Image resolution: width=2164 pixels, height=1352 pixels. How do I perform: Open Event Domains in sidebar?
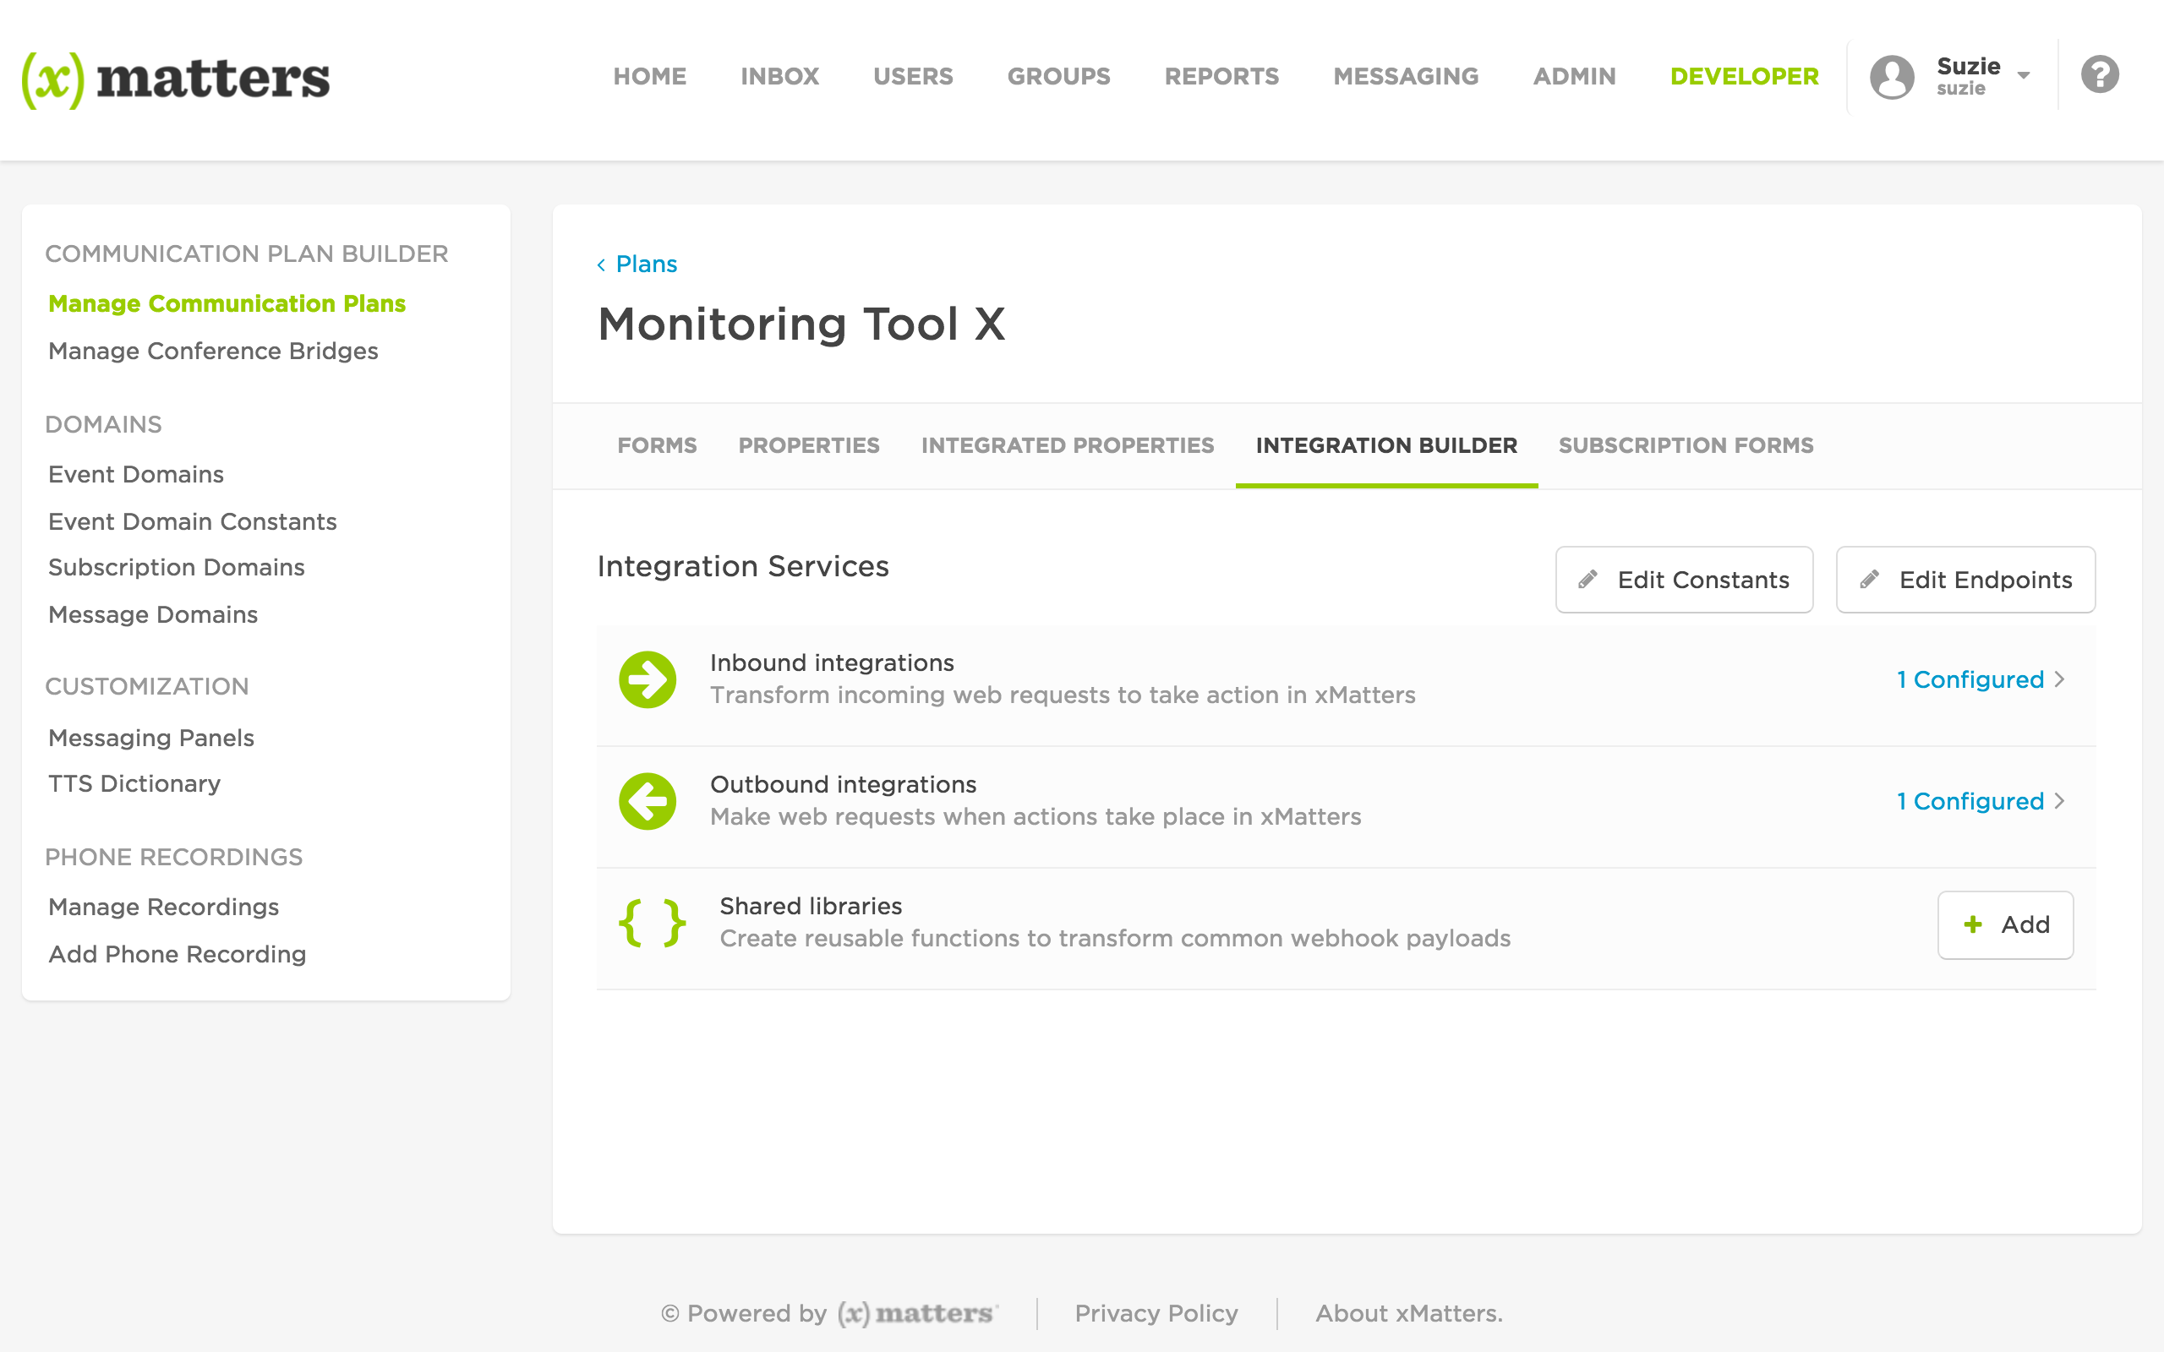point(136,475)
